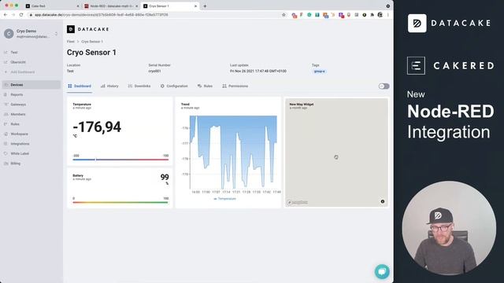Screen dimensions: 504x283
Task: Click the Battery value 99
Action: tap(165, 177)
